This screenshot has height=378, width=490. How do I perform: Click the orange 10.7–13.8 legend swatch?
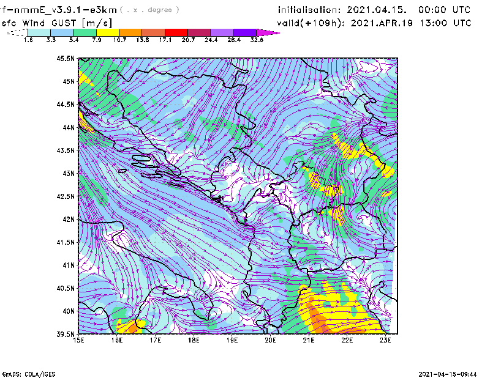(130, 32)
